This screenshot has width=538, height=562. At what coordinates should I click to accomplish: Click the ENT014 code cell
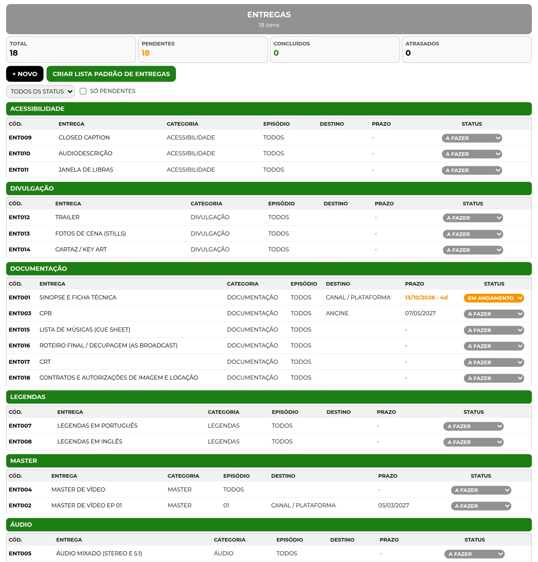pos(20,250)
